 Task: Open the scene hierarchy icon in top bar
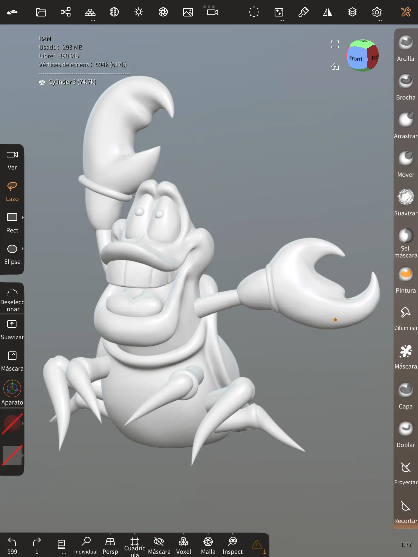[66, 12]
